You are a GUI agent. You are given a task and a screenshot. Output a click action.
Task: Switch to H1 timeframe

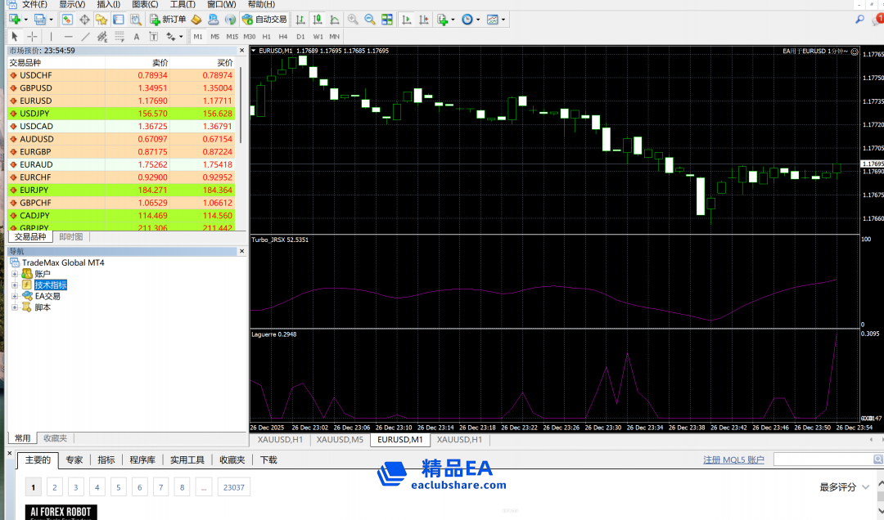(x=267, y=36)
